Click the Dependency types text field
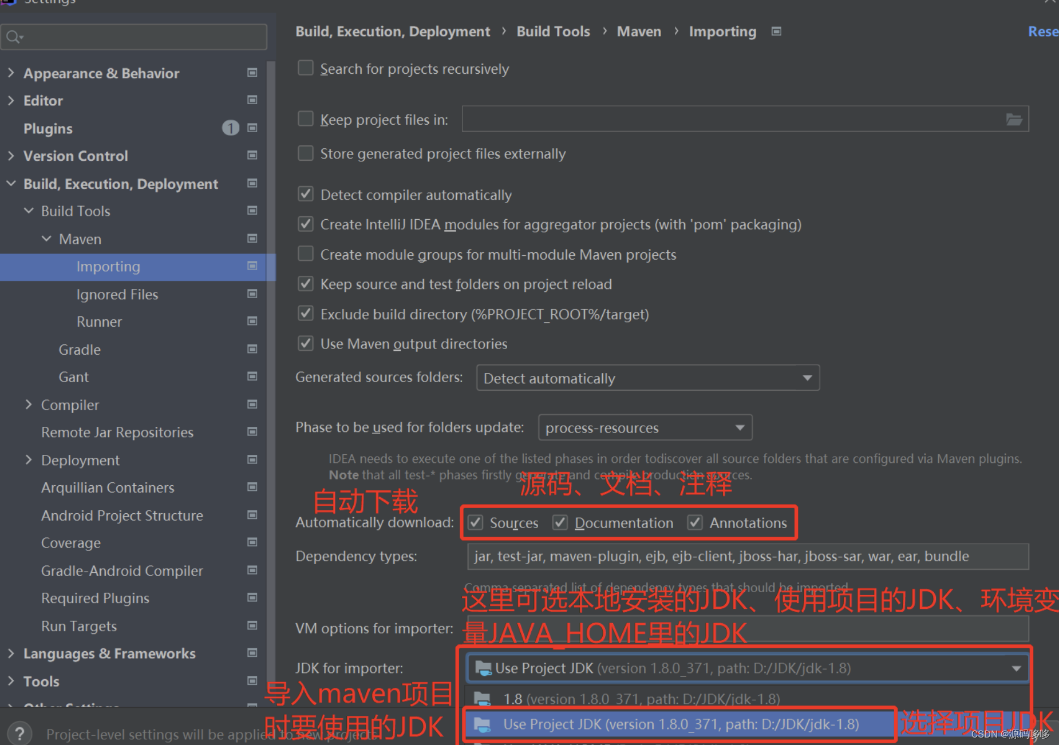The height and width of the screenshot is (745, 1059). coord(748,556)
